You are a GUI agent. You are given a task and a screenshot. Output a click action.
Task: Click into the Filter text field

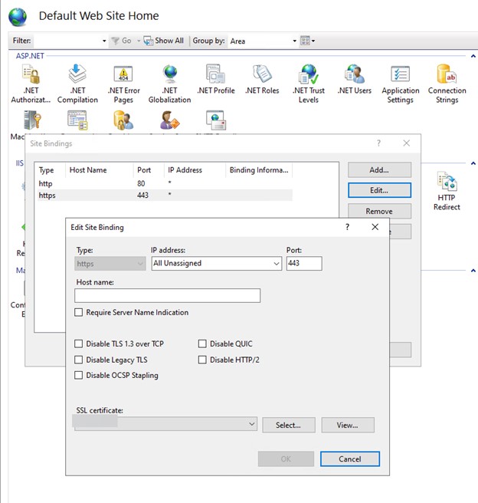coord(67,41)
